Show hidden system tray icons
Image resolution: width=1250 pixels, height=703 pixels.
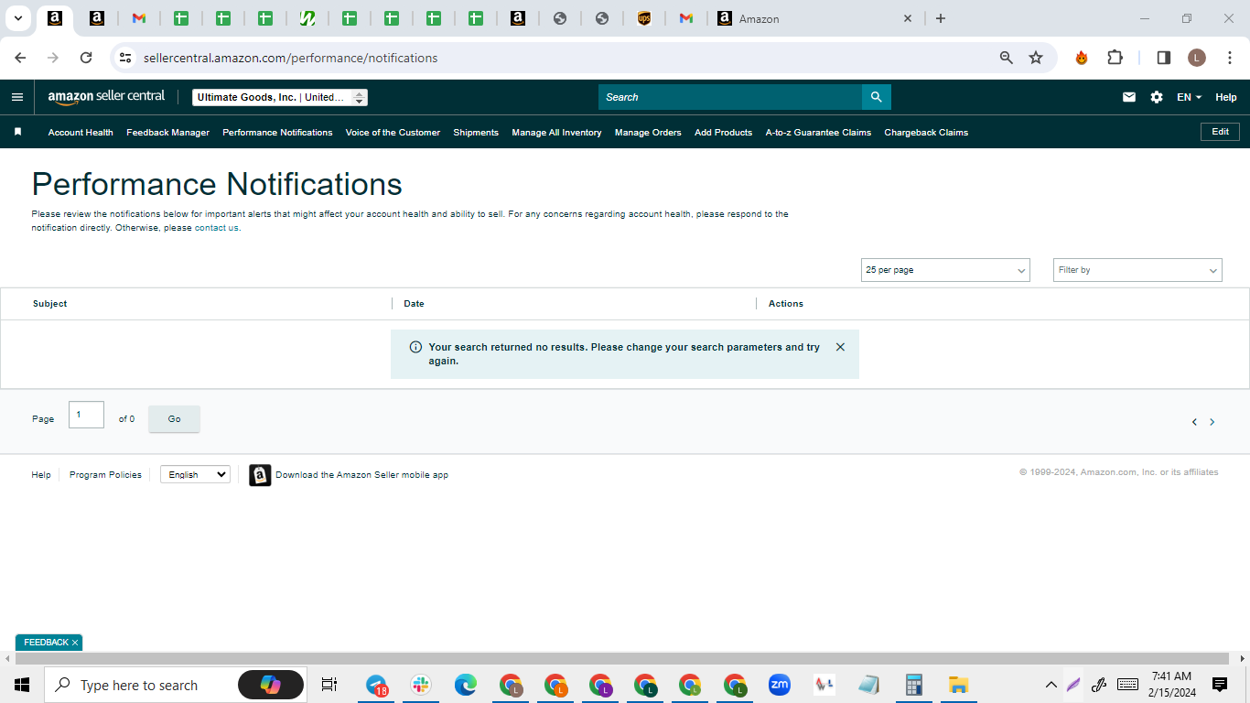click(1051, 685)
